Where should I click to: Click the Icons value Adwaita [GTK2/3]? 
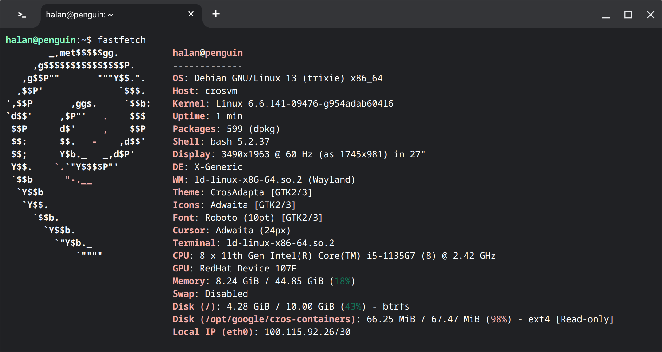pos(253,205)
